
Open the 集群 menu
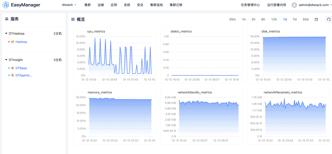click(x=87, y=5)
